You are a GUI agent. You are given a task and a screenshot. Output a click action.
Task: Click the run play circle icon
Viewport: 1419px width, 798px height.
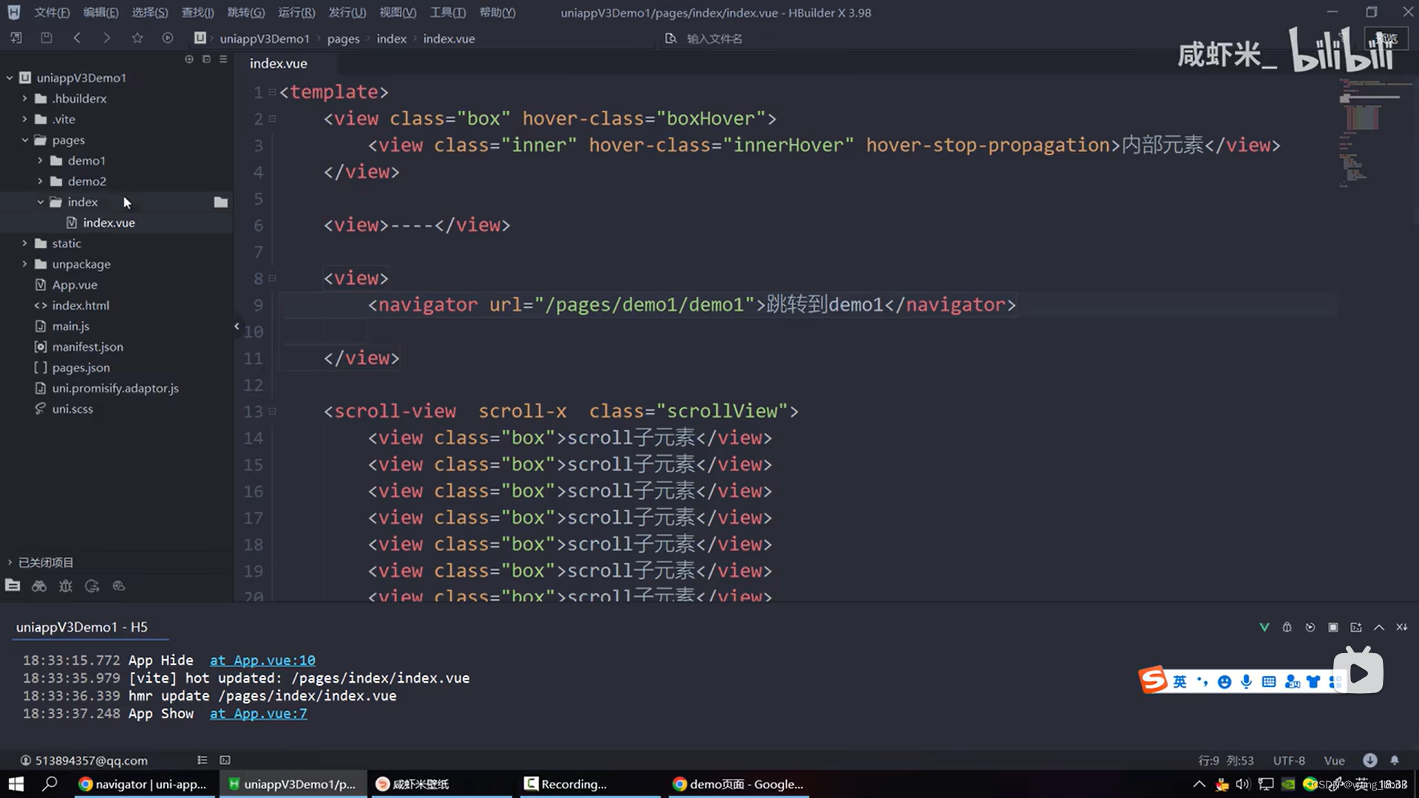[x=168, y=38]
